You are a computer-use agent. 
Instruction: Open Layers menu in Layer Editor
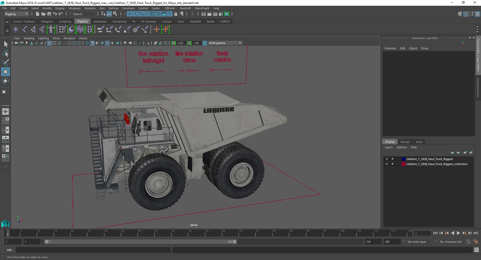[x=389, y=147]
